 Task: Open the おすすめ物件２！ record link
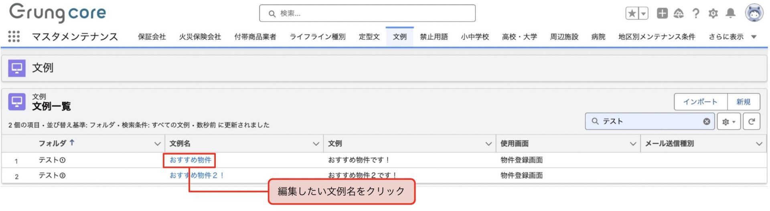pyautogui.click(x=197, y=175)
